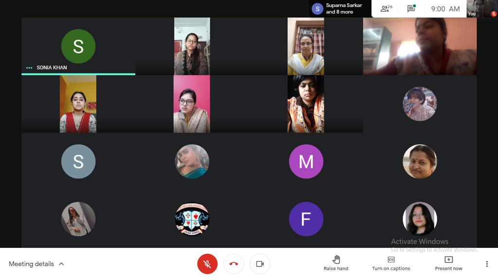Click the school crest profile avatar
This screenshot has width=498, height=280.
[192, 219]
